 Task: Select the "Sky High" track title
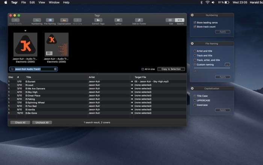pyautogui.click(x=33, y=92)
